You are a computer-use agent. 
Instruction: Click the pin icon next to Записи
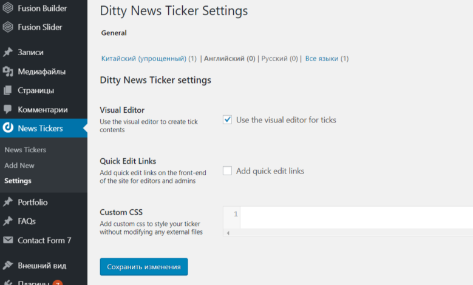pos(8,52)
